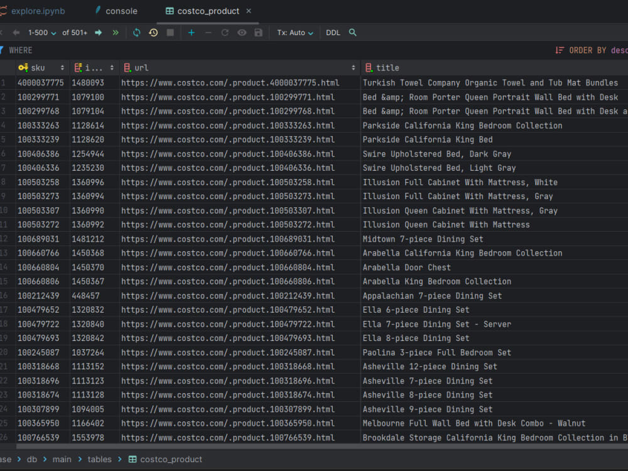Click the filter funnel icon
Screen dimensions: 628x471
[1, 50]
